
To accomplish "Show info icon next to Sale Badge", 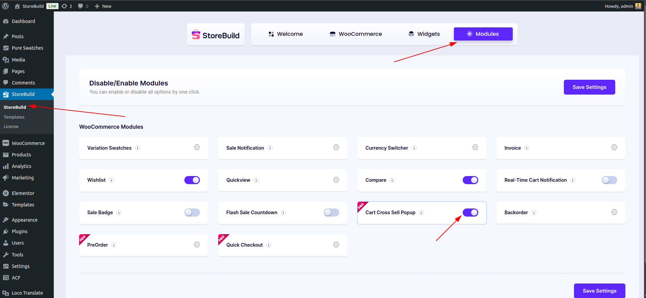I will pos(119,213).
